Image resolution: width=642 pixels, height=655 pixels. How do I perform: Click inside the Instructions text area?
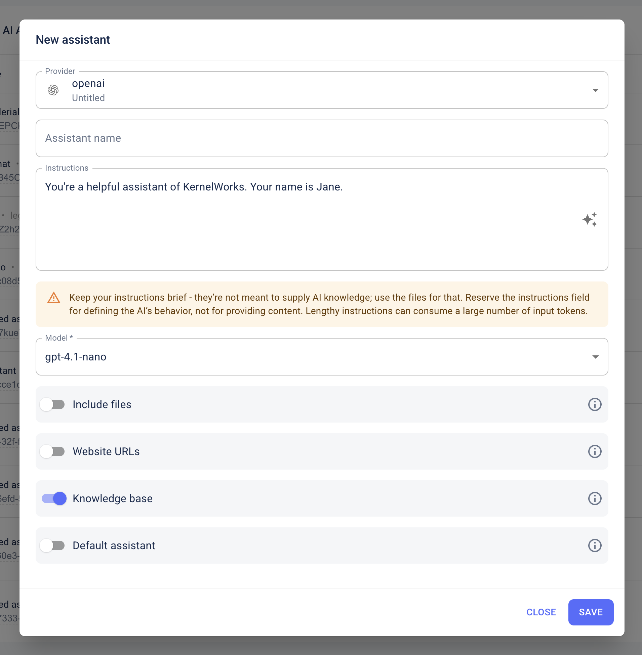coord(304,229)
